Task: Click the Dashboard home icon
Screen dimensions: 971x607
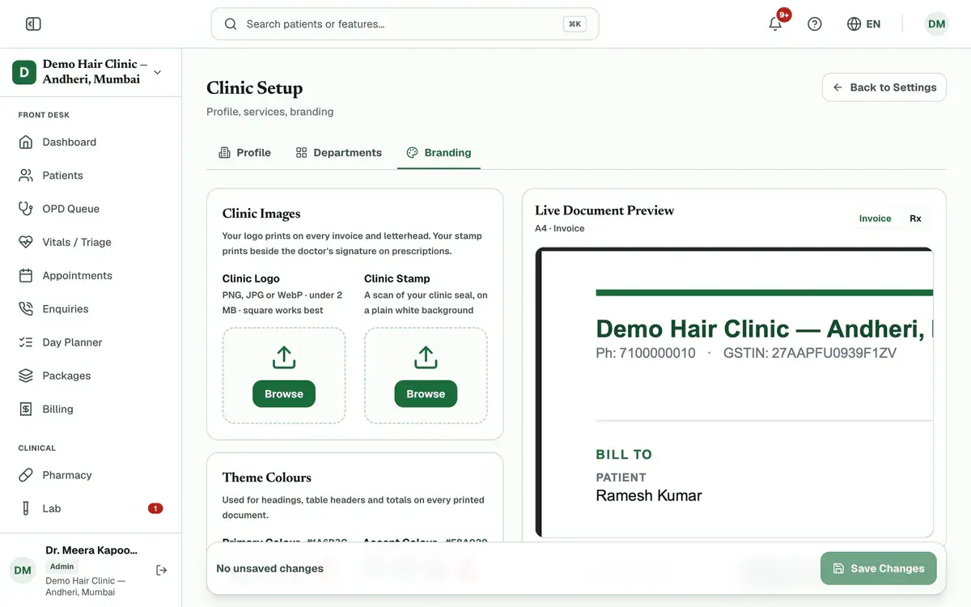Action: tap(26, 142)
